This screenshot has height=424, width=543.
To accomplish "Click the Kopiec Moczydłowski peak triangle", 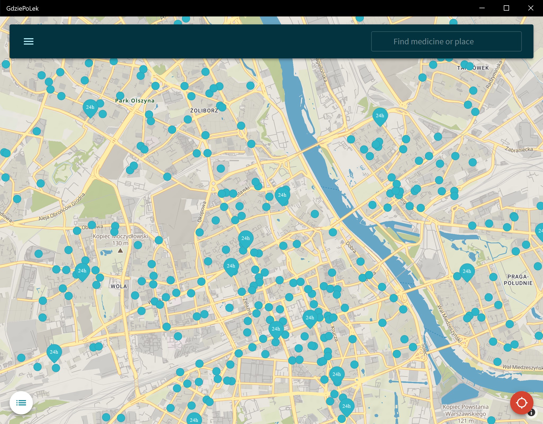I will point(120,250).
